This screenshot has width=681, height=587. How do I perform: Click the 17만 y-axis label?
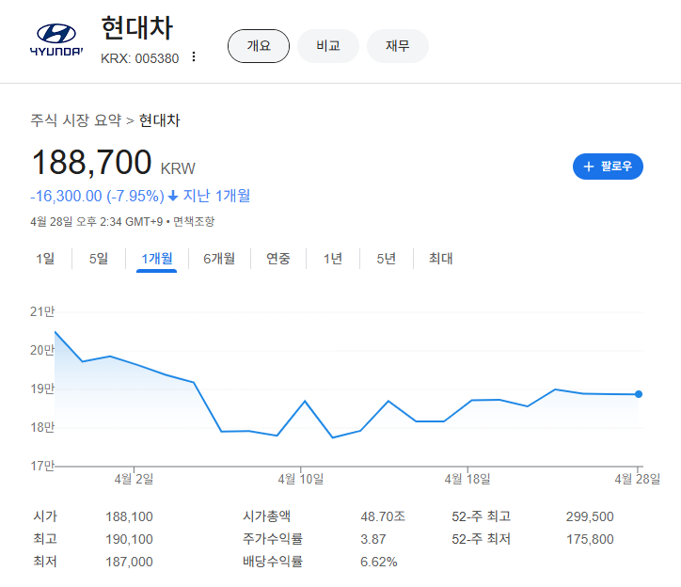tap(42, 466)
